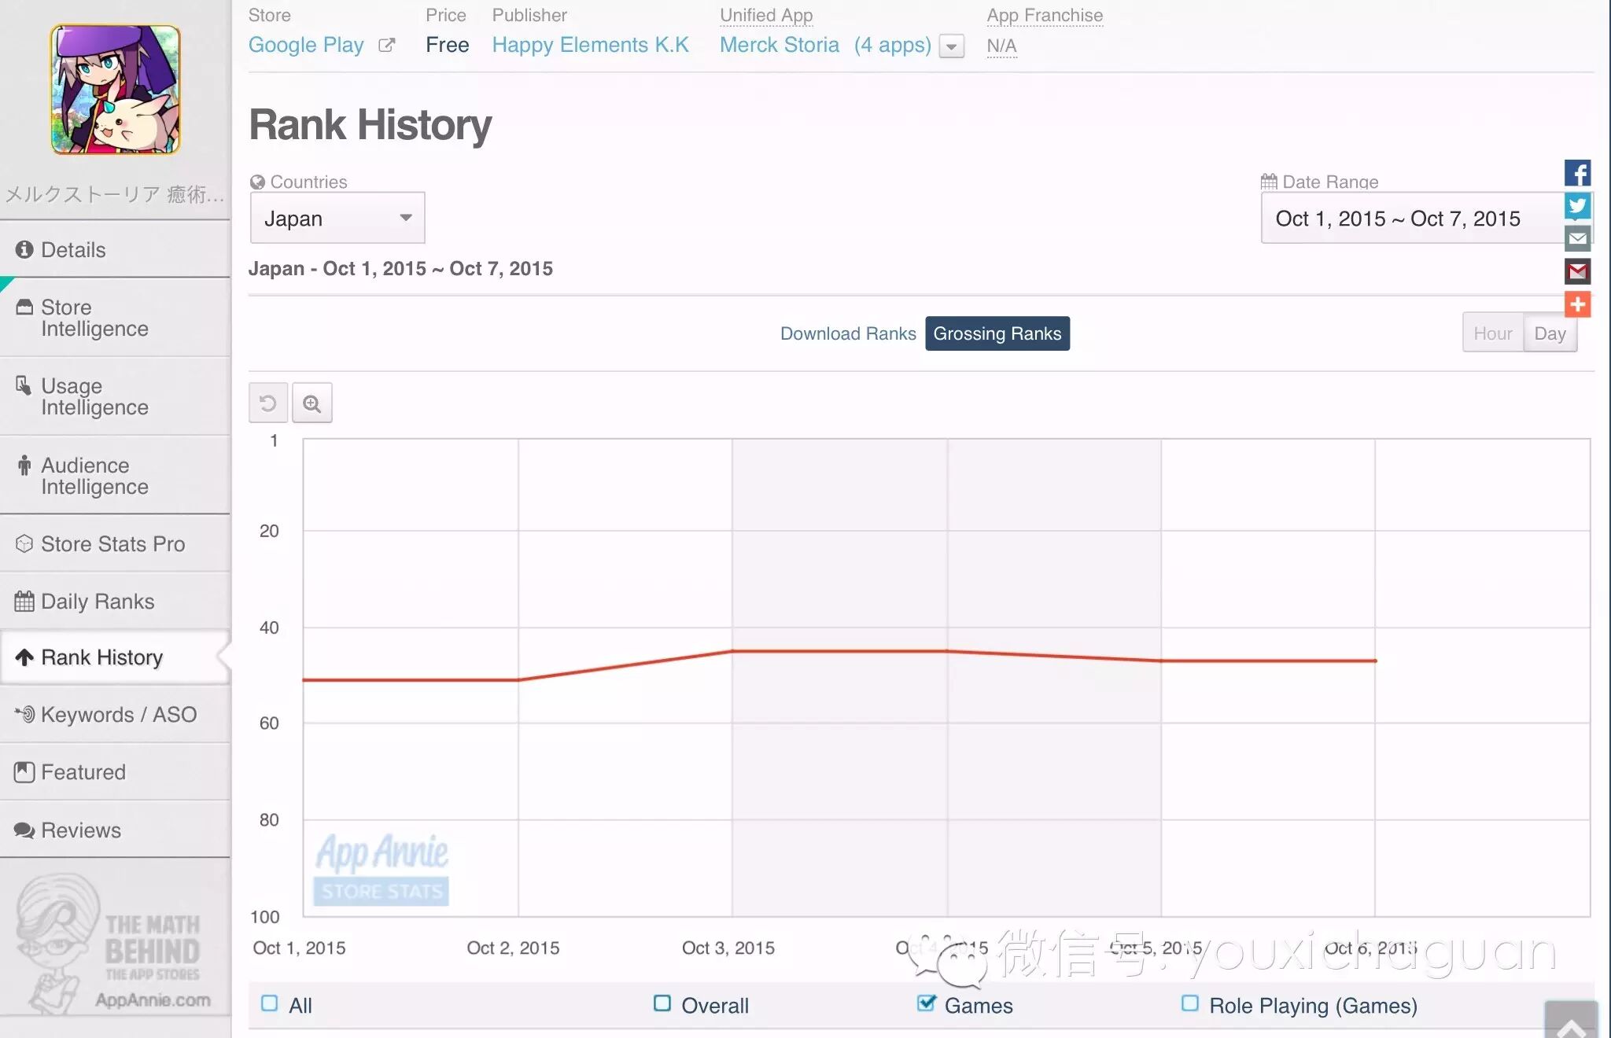The width and height of the screenshot is (1611, 1038).
Task: Open Happy Elements K.K publisher link
Action: tap(590, 45)
